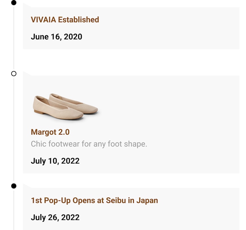Click the Margot 2.0 title link

coord(50,132)
